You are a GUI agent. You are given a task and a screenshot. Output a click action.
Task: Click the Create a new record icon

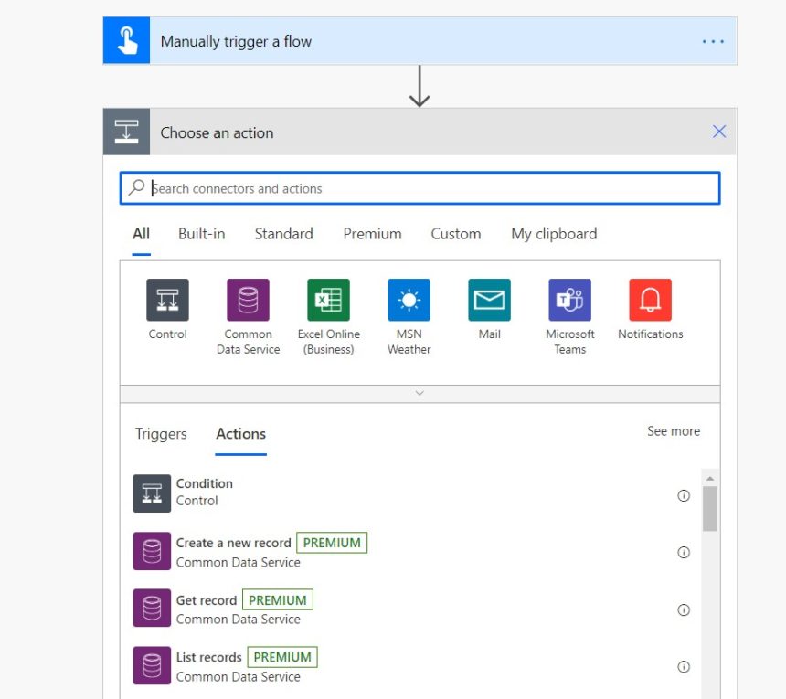pos(152,551)
